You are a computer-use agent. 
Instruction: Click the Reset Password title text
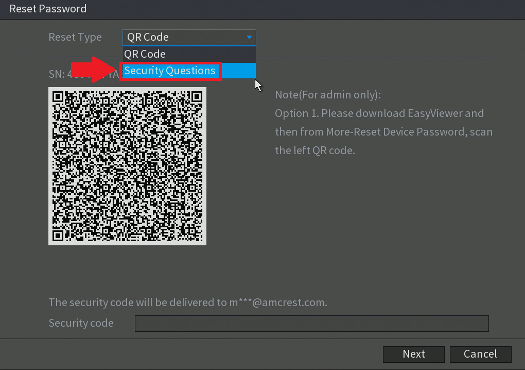(x=48, y=9)
